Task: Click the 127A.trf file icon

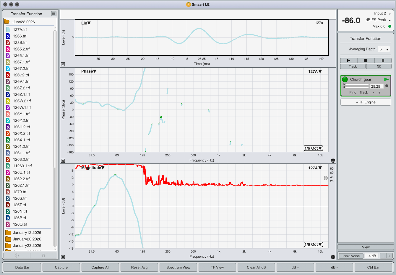Action: coord(8,30)
